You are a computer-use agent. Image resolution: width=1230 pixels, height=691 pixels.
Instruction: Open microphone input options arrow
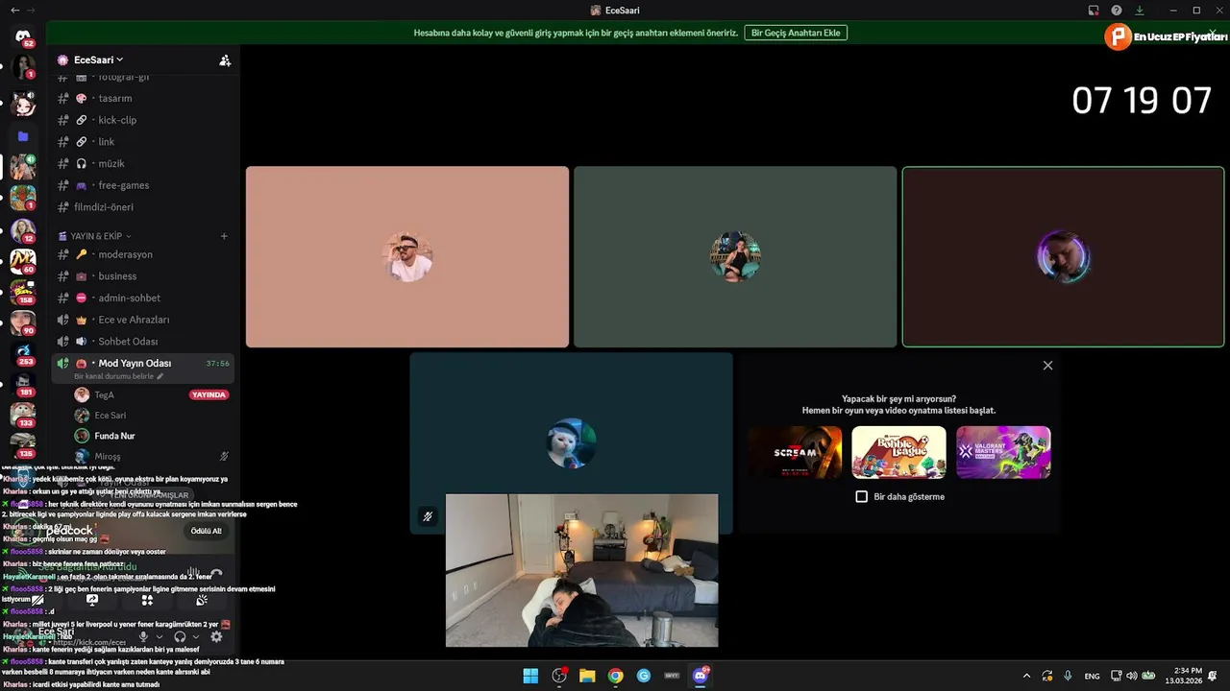click(159, 636)
